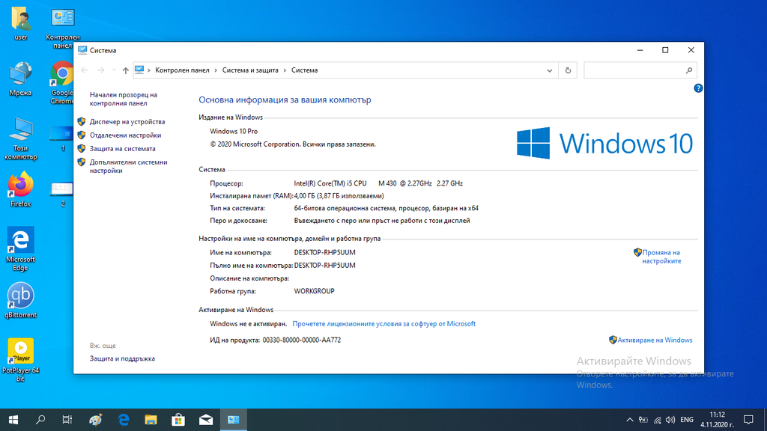Image resolution: width=767 pixels, height=431 pixels.
Task: Open the paint palette taskbar app
Action: [x=95, y=420]
